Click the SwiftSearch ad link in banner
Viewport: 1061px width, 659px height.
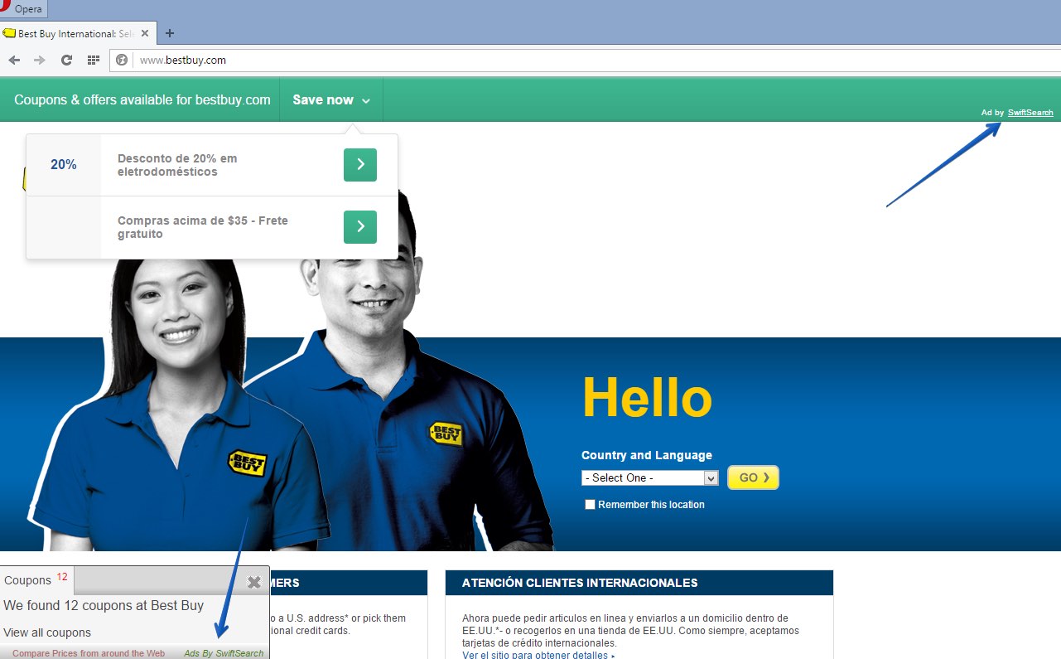pos(1030,113)
